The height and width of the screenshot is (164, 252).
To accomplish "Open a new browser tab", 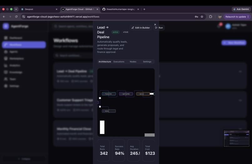I will [144, 9].
